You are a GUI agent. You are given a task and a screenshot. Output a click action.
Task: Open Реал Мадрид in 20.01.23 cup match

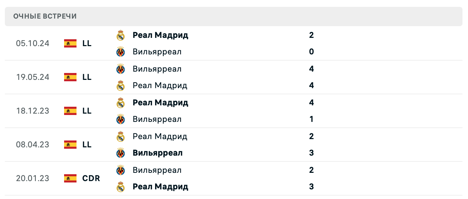160,187
